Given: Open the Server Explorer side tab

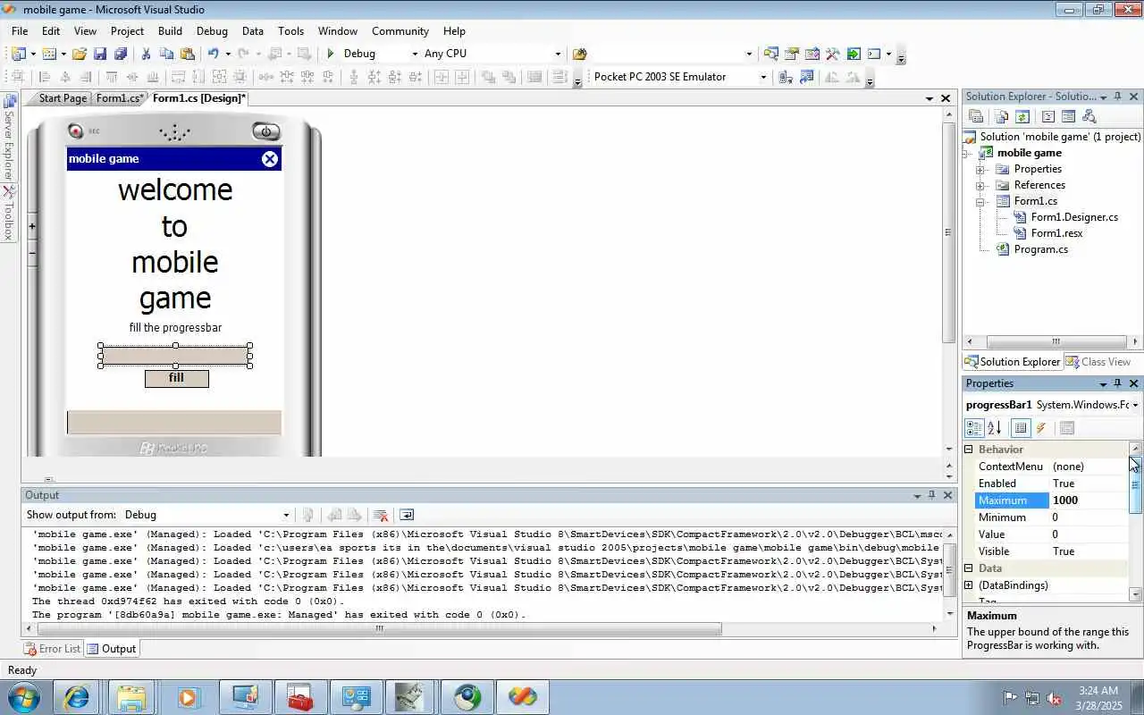Looking at the screenshot, I should pos(9,137).
